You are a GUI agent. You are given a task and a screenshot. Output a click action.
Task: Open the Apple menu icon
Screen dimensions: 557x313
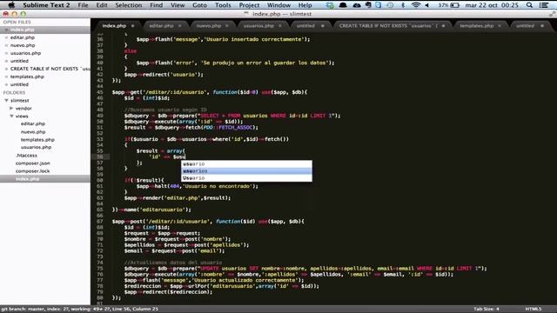pyautogui.click(x=11, y=5)
